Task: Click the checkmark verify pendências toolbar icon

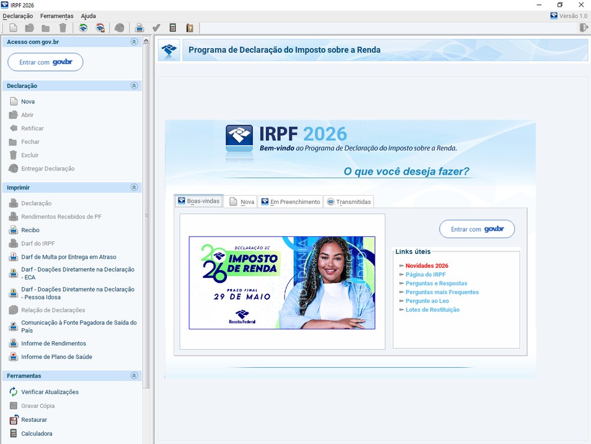Action: [156, 28]
